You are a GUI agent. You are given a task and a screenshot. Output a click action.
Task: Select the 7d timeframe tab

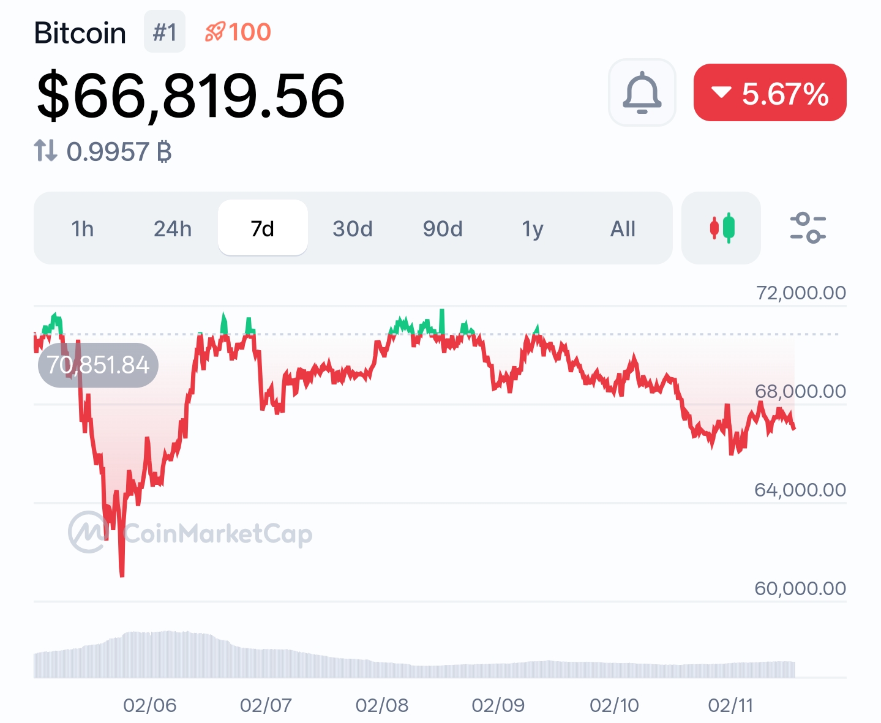pos(263,229)
